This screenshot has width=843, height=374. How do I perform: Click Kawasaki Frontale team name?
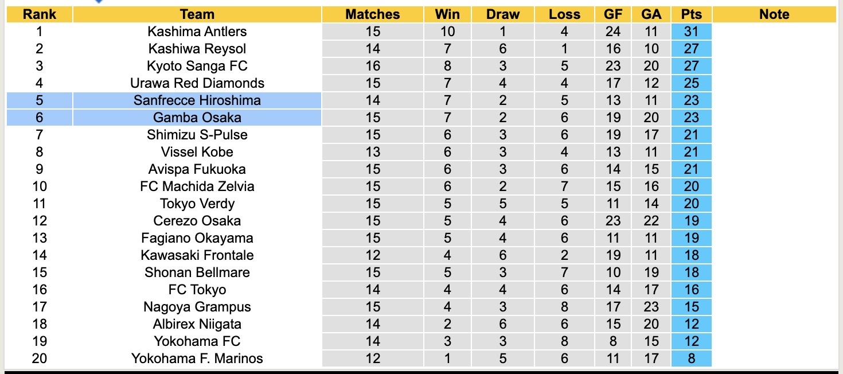197,255
